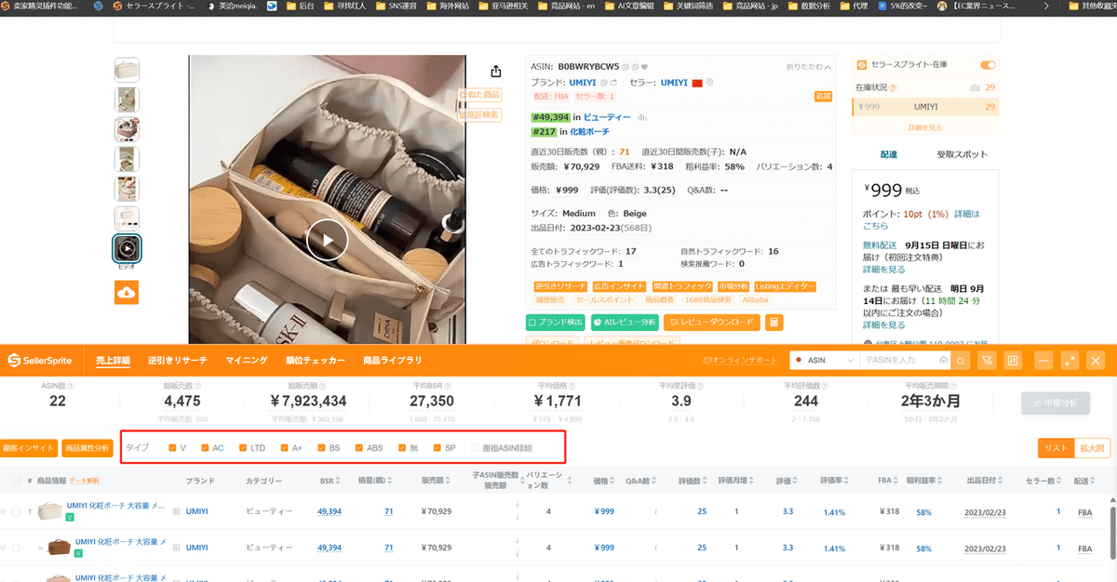Click the green ブランド検出 button
This screenshot has width=1117, height=582.
pyautogui.click(x=556, y=323)
